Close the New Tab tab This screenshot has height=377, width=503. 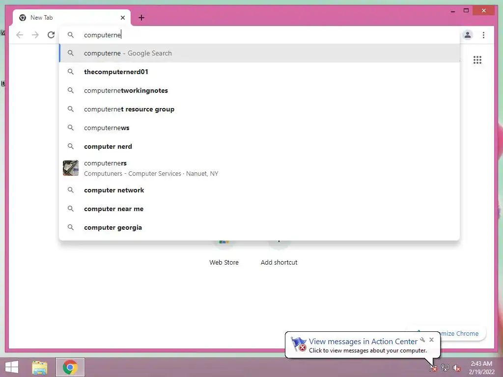point(122,18)
